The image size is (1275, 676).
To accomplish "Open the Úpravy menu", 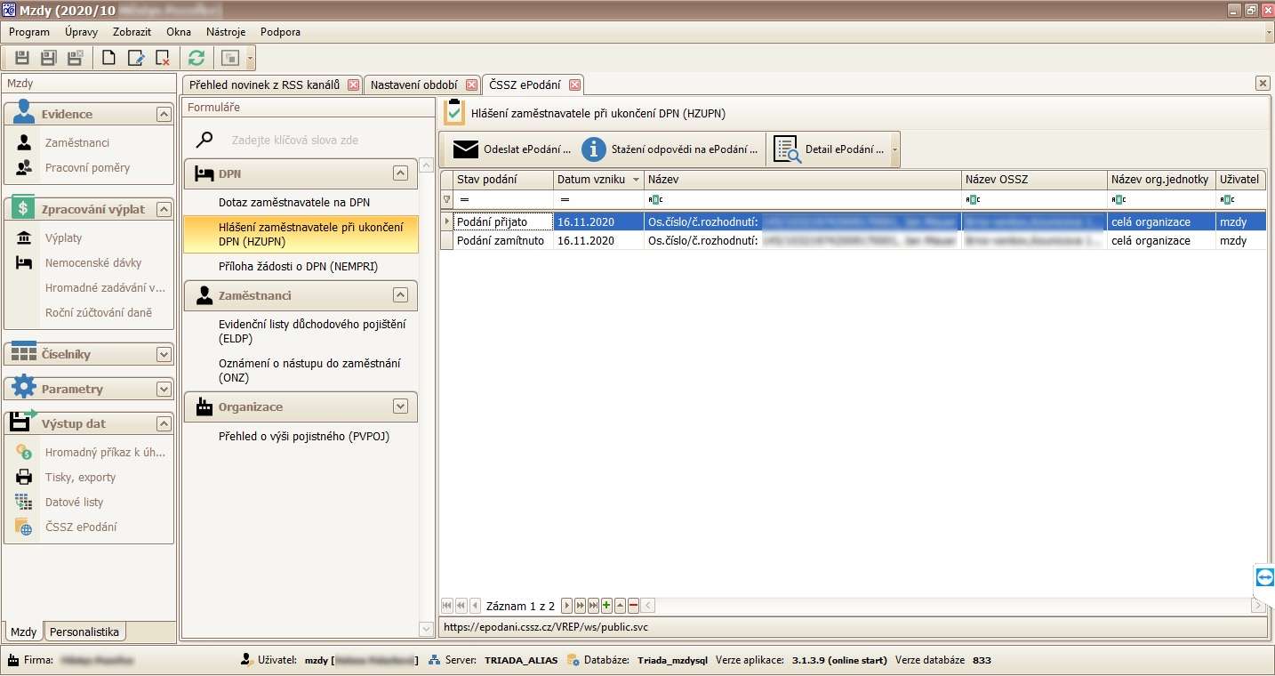I will pos(81,32).
